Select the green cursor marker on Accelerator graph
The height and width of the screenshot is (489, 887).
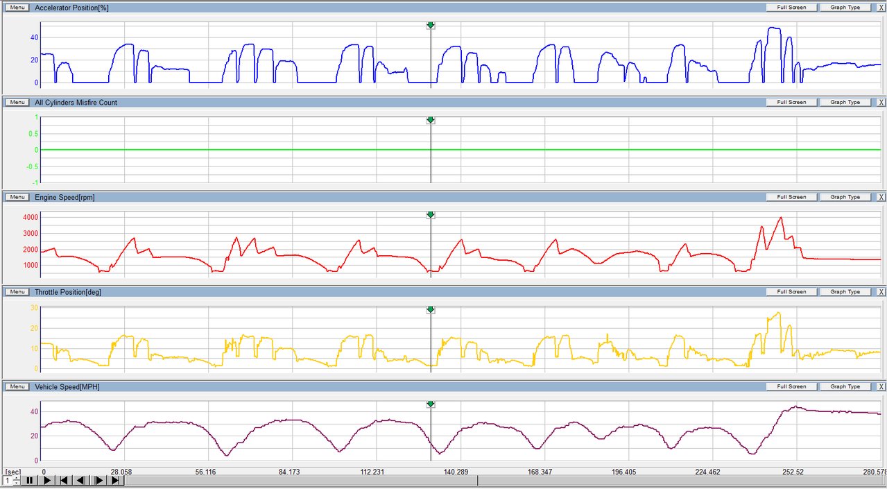pos(431,26)
